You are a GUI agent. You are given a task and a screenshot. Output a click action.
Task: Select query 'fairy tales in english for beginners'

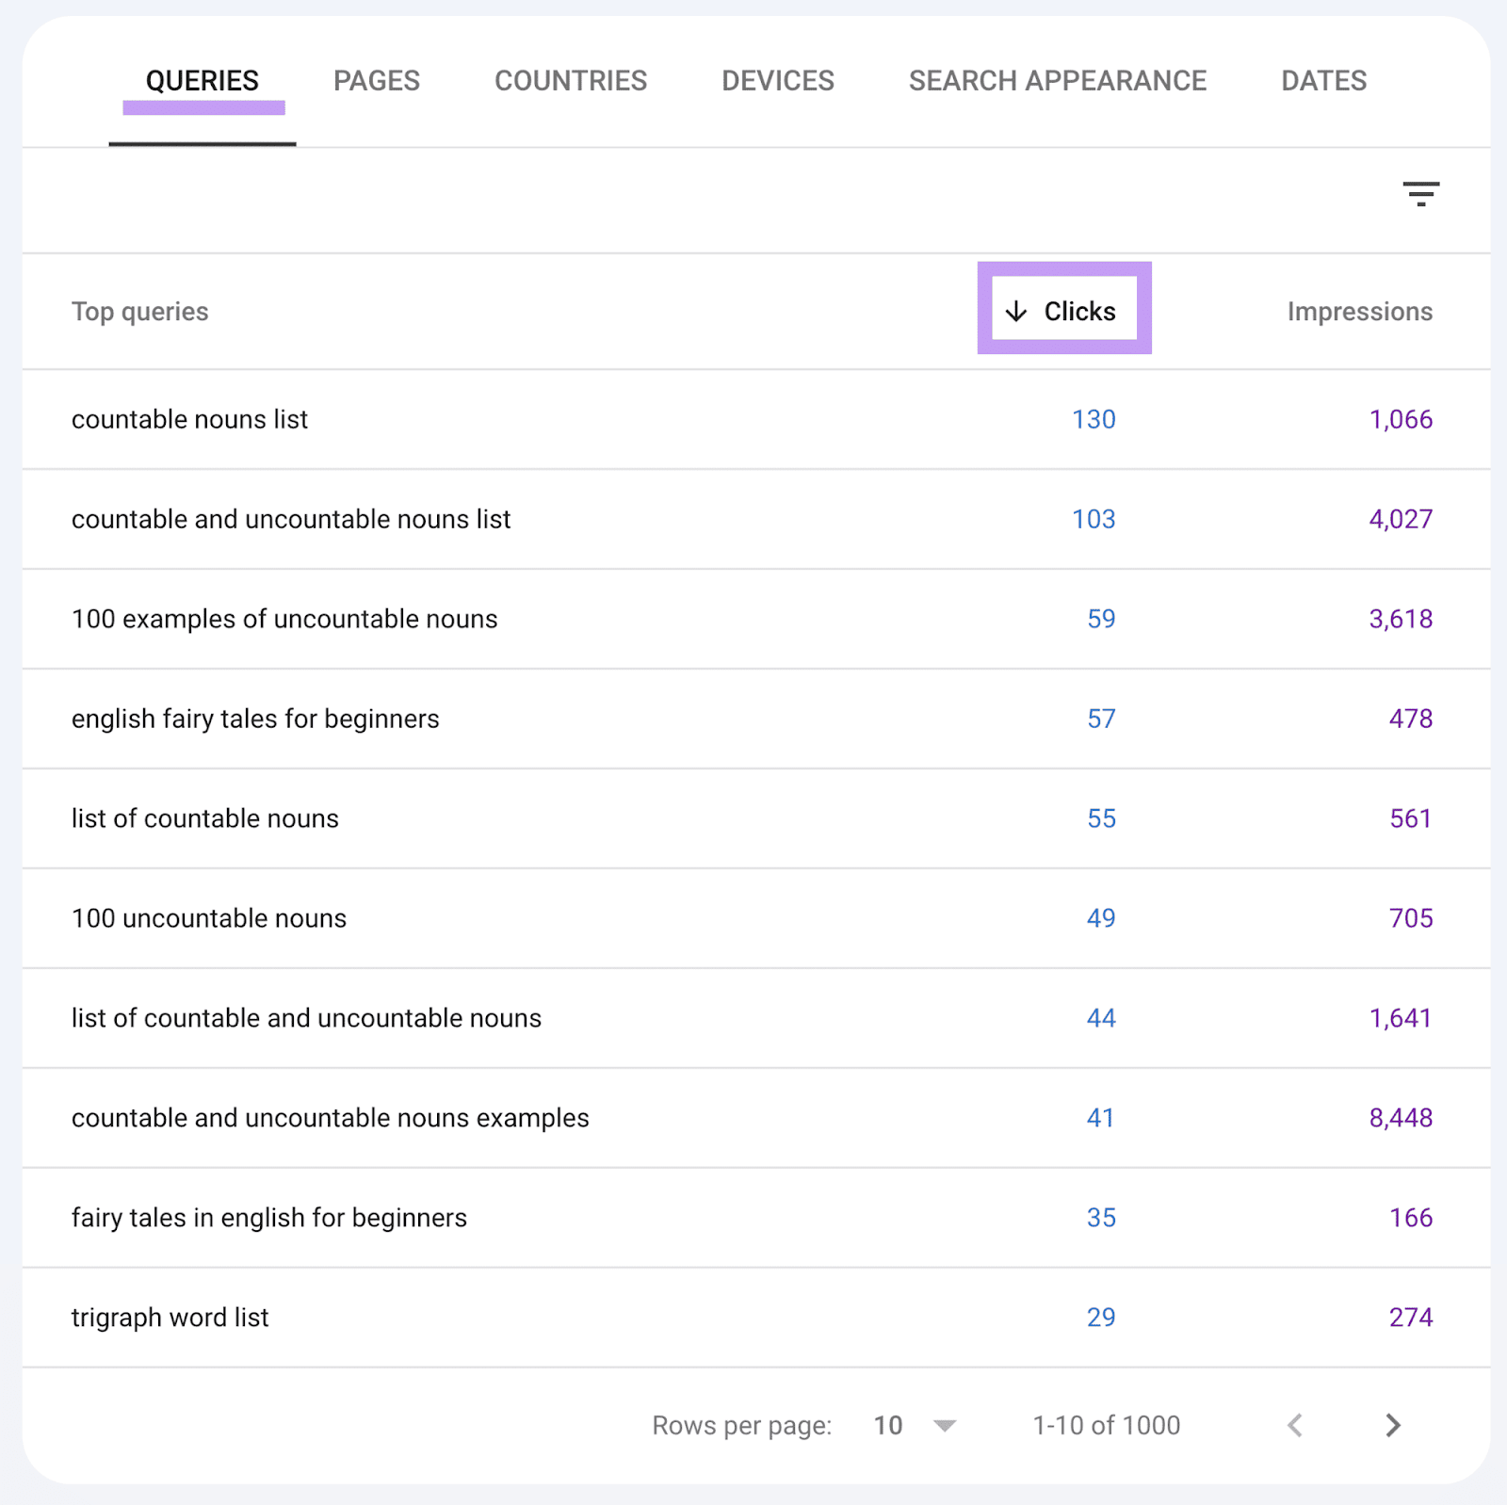[269, 1218]
